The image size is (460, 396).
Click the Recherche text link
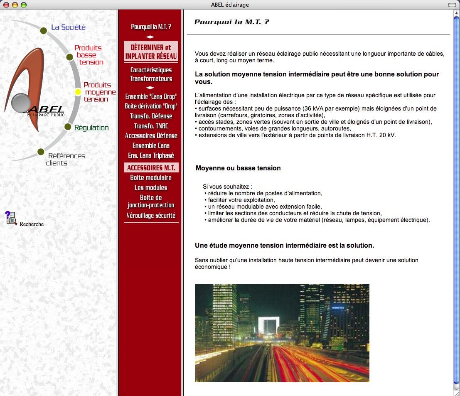[32, 224]
